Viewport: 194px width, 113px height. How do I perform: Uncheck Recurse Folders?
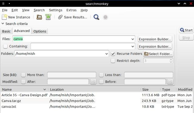point(113,54)
